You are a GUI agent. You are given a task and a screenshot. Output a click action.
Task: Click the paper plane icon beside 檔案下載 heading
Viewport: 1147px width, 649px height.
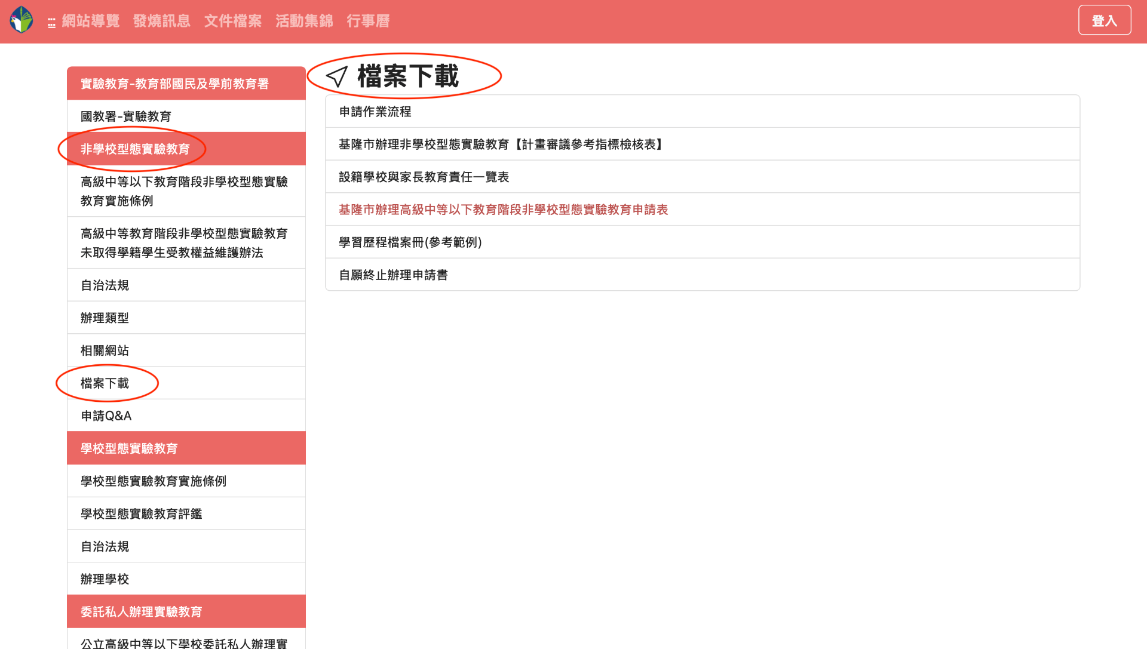[337, 76]
